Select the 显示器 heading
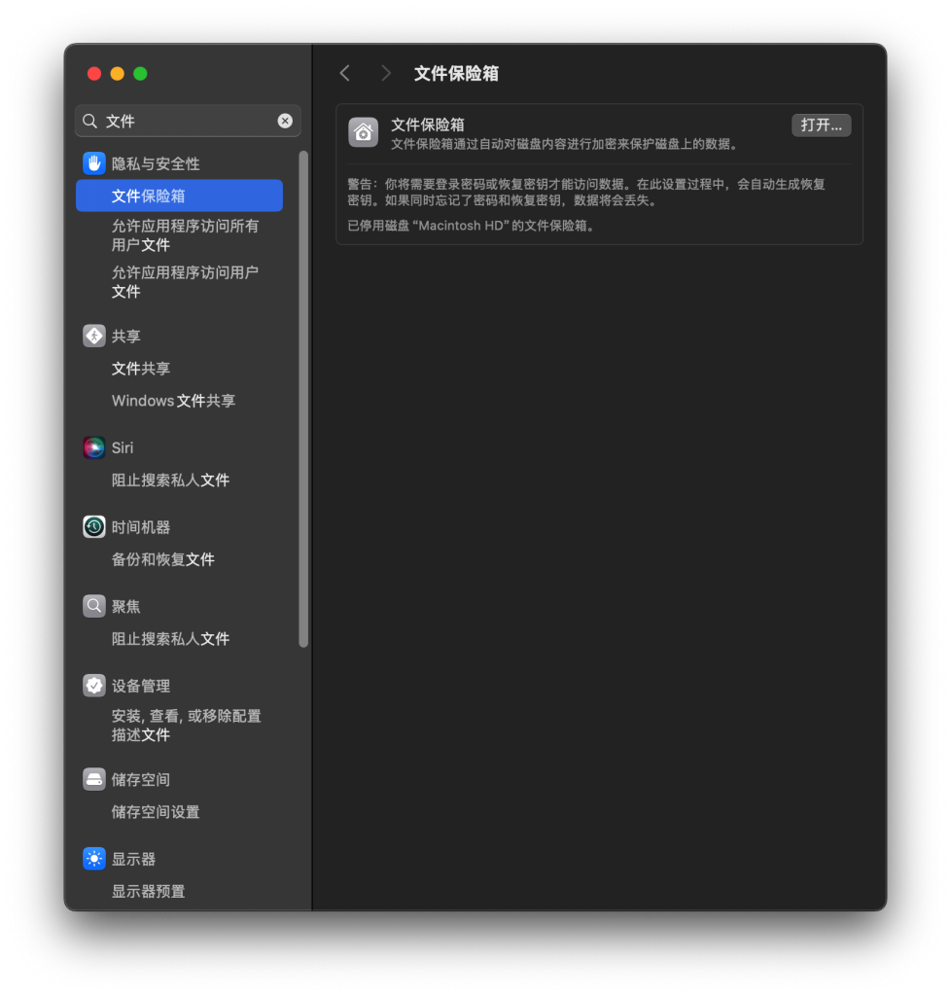This screenshot has height=996, width=951. (133, 859)
